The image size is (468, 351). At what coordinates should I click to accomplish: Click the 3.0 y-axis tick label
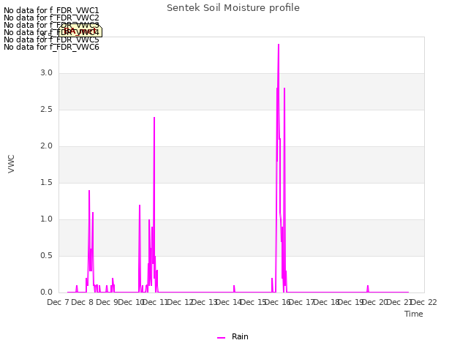46,73
